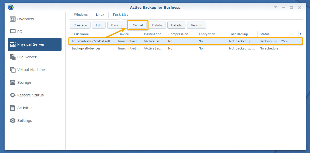
Task: Select the linuxhint-e86c5d-Default task row
Action: click(x=186, y=41)
